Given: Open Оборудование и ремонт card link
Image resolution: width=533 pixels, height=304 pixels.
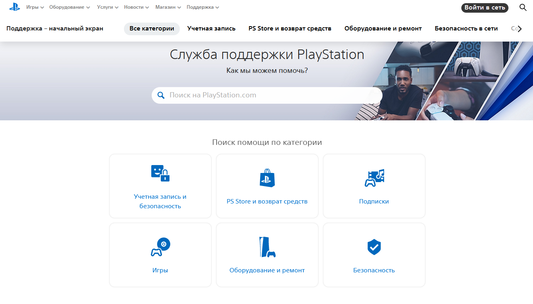Looking at the screenshot, I should (267, 270).
